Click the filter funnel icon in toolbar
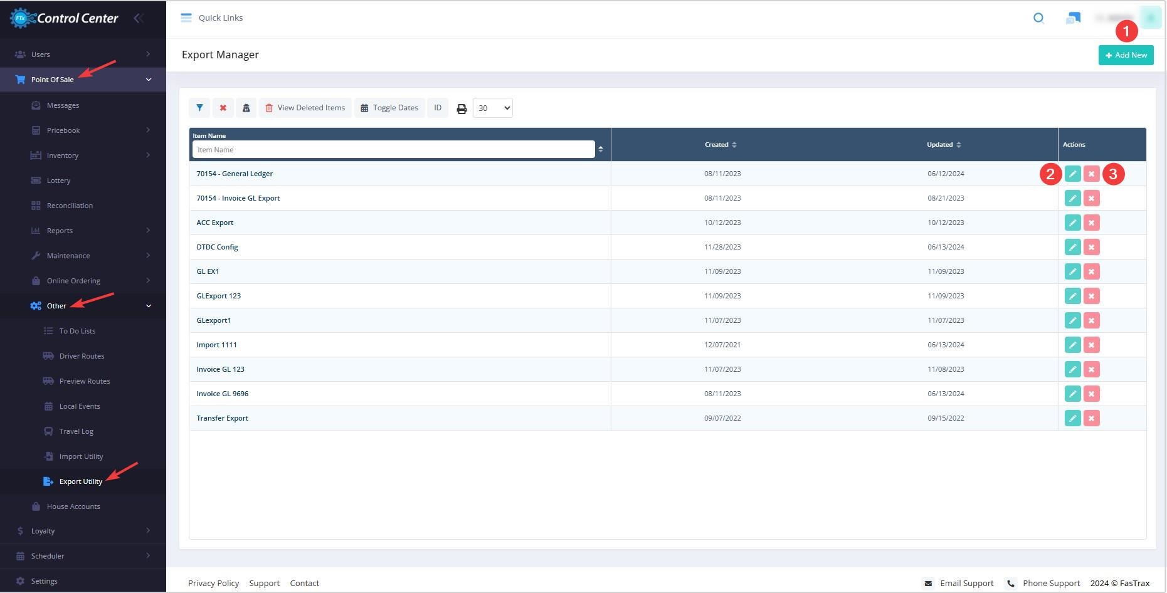1167x593 pixels. [199, 108]
